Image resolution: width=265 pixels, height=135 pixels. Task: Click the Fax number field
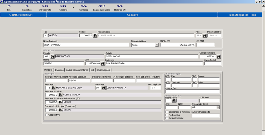[x=181, y=79]
